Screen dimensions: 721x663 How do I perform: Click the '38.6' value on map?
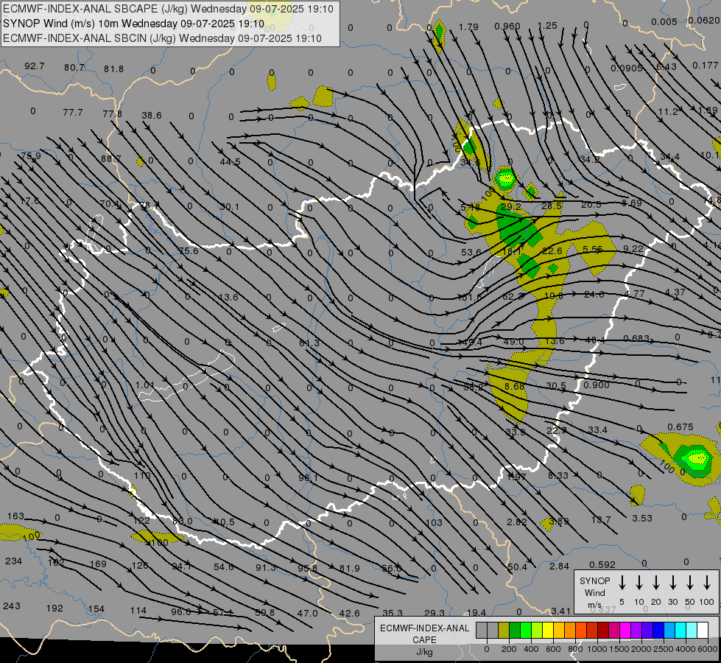(152, 115)
